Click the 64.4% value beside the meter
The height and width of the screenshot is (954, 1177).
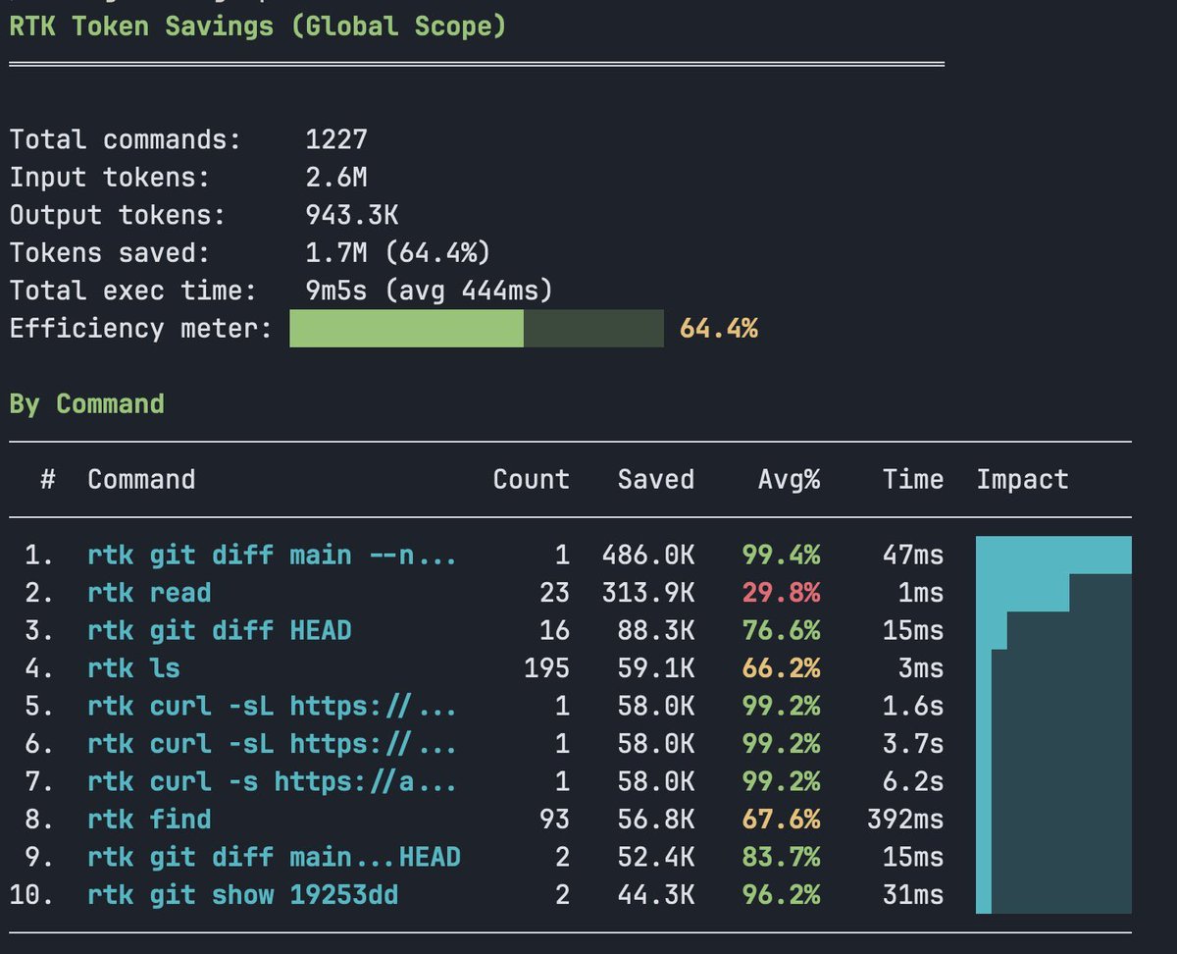[719, 328]
